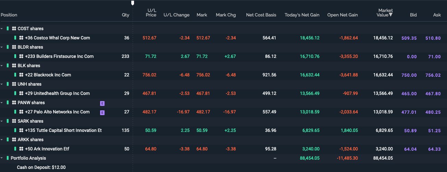
Task: Click total Market Value 88,454.05
Action: (x=383, y=158)
